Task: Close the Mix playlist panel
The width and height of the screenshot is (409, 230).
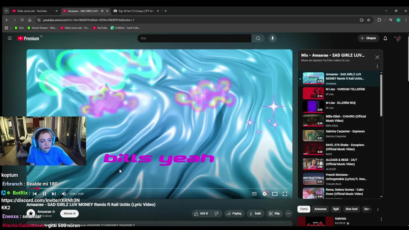Action: pyautogui.click(x=377, y=57)
